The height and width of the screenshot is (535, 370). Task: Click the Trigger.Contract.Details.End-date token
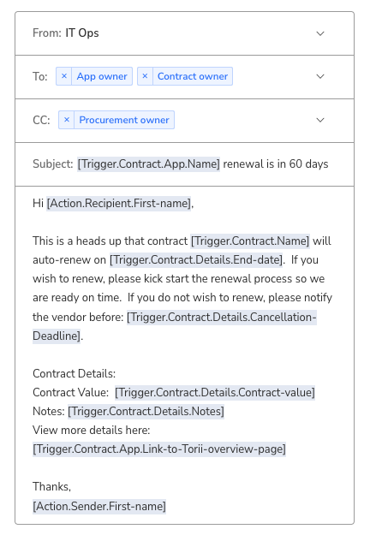196,259
